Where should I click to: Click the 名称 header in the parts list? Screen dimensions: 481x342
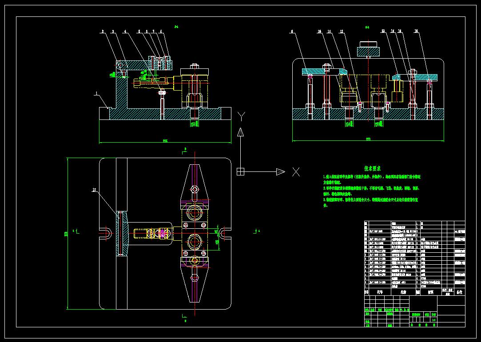coord(403,292)
